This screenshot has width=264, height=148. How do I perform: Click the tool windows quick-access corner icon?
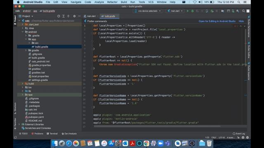point(16,137)
